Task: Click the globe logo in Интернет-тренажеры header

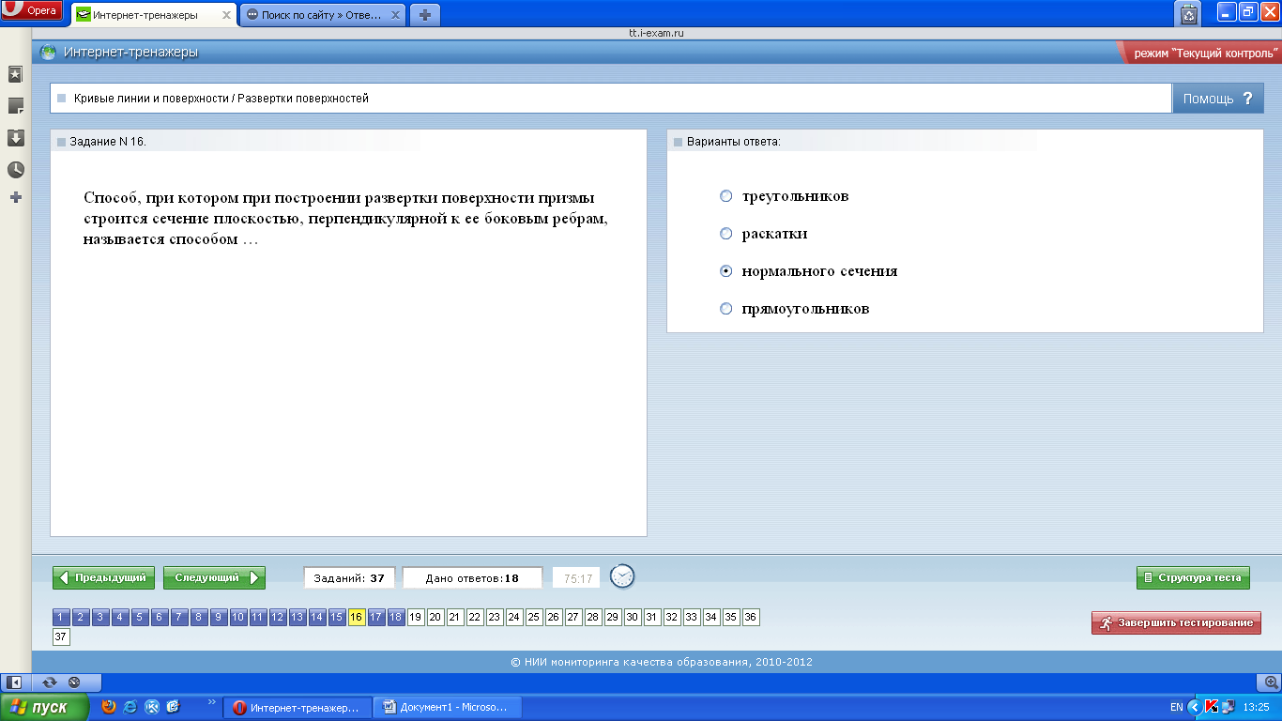Action: tap(49, 53)
